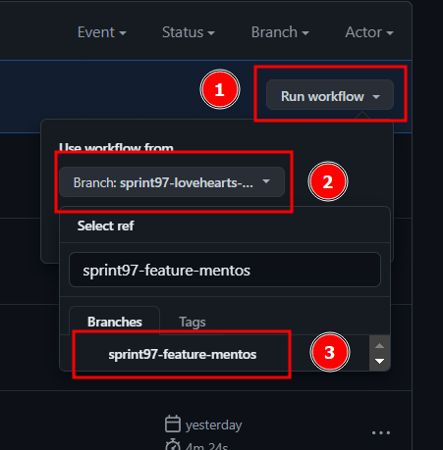Click the red step 1 marker
The image size is (443, 450).
pos(220,89)
